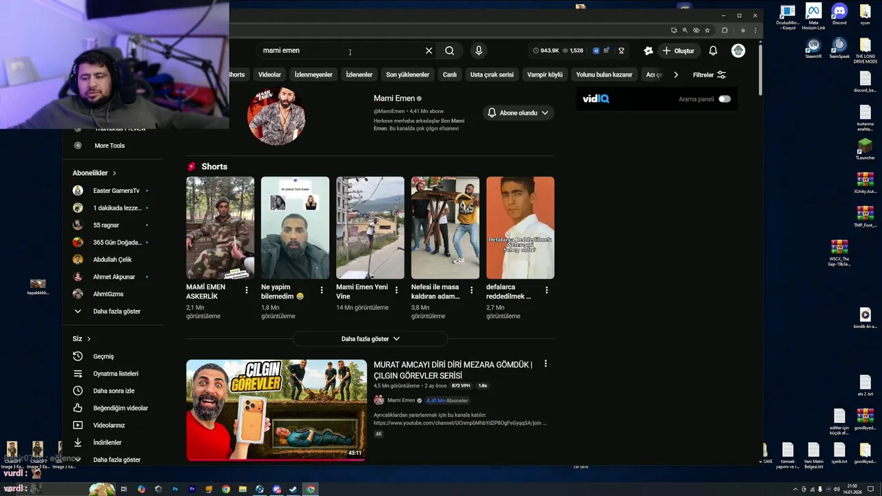The image size is (882, 496).
Task: Click the vidIQ list icon with dot
Action: tap(606, 50)
